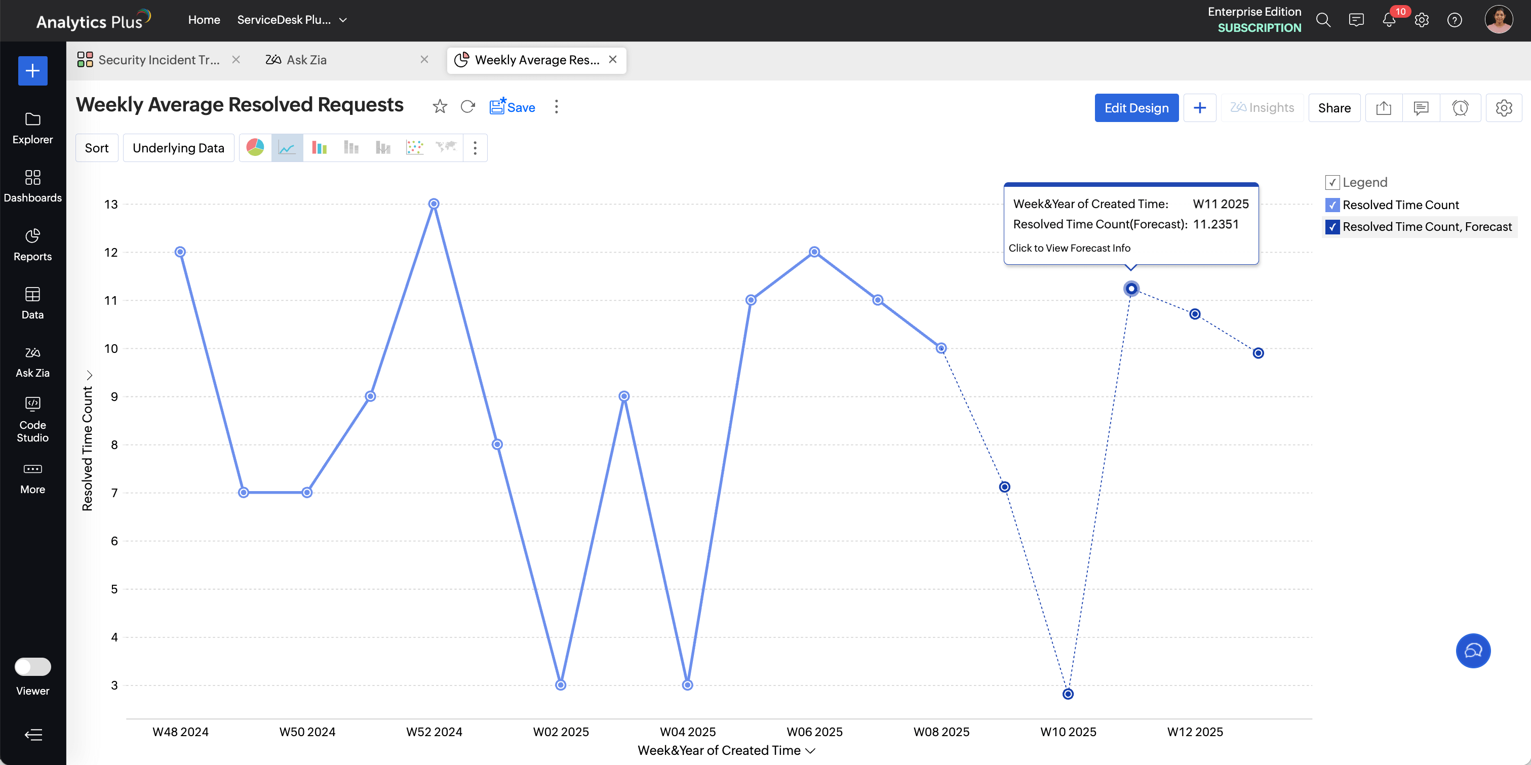The width and height of the screenshot is (1531, 765).
Task: Go to the Home menu item
Action: coord(204,19)
